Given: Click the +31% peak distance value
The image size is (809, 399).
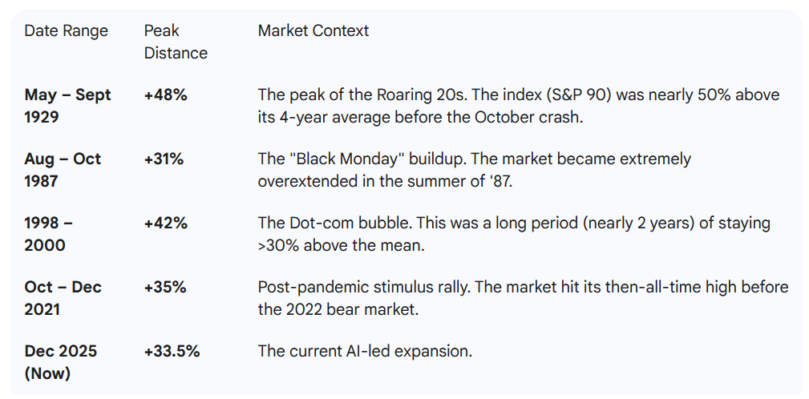Looking at the screenshot, I should tap(164, 159).
